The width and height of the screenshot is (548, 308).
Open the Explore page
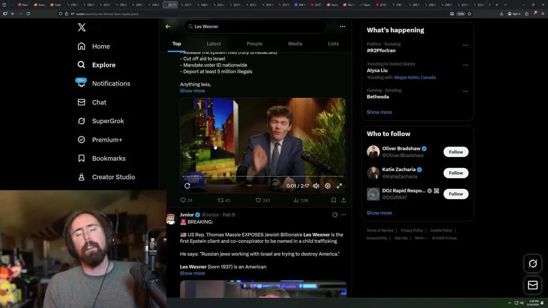click(x=96, y=65)
